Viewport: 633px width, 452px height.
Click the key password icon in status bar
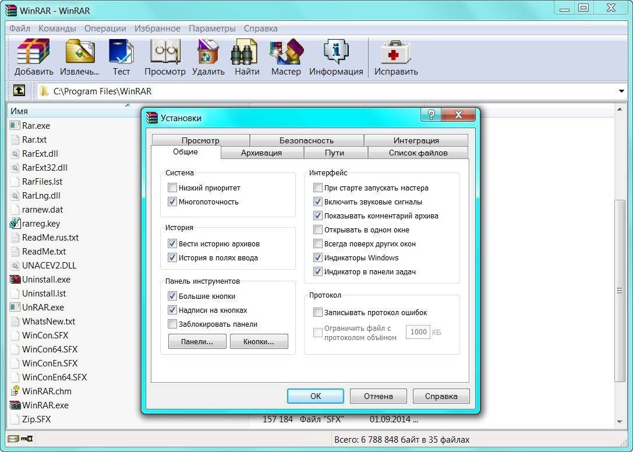(27, 439)
